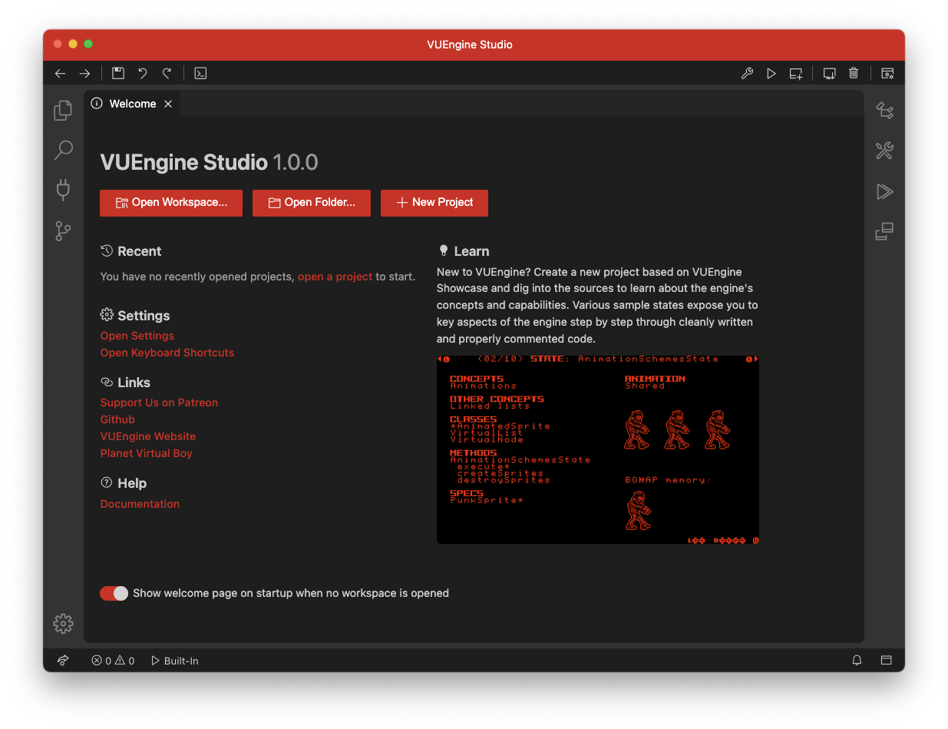Image resolution: width=948 pixels, height=729 pixels.
Task: Toggle bottom panel layout icon in status bar
Action: click(886, 661)
